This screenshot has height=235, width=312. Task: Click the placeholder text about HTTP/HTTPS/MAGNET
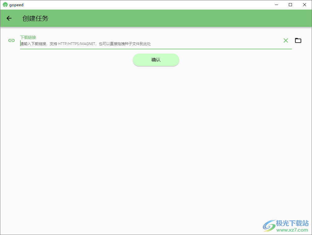85,44
